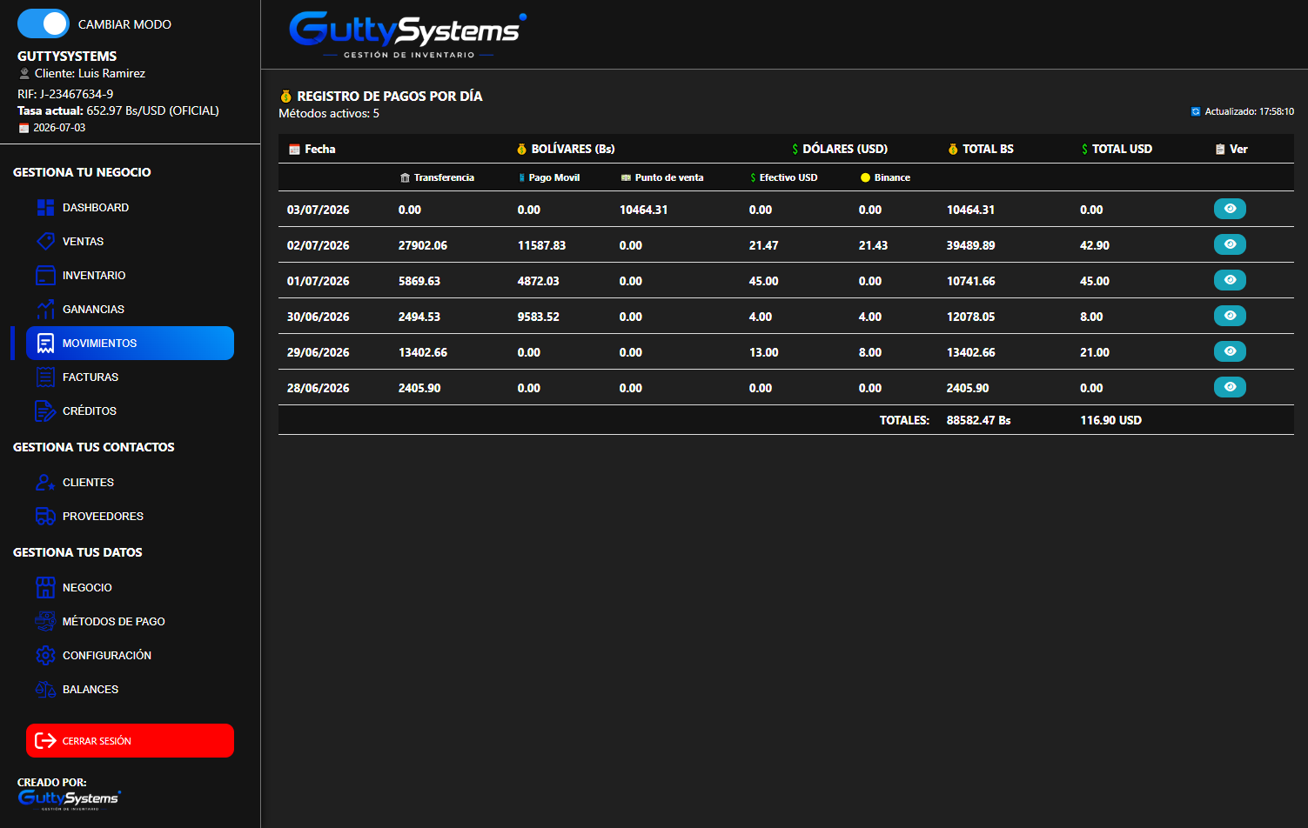This screenshot has height=828, width=1308.
Task: Click the client avatar icon beside Luis Ramirez
Action: [x=24, y=73]
